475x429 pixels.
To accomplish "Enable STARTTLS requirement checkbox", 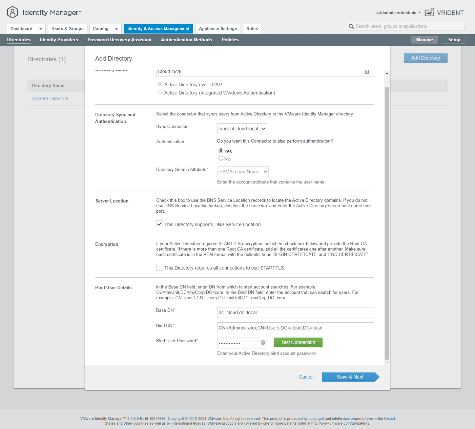I will [160, 267].
